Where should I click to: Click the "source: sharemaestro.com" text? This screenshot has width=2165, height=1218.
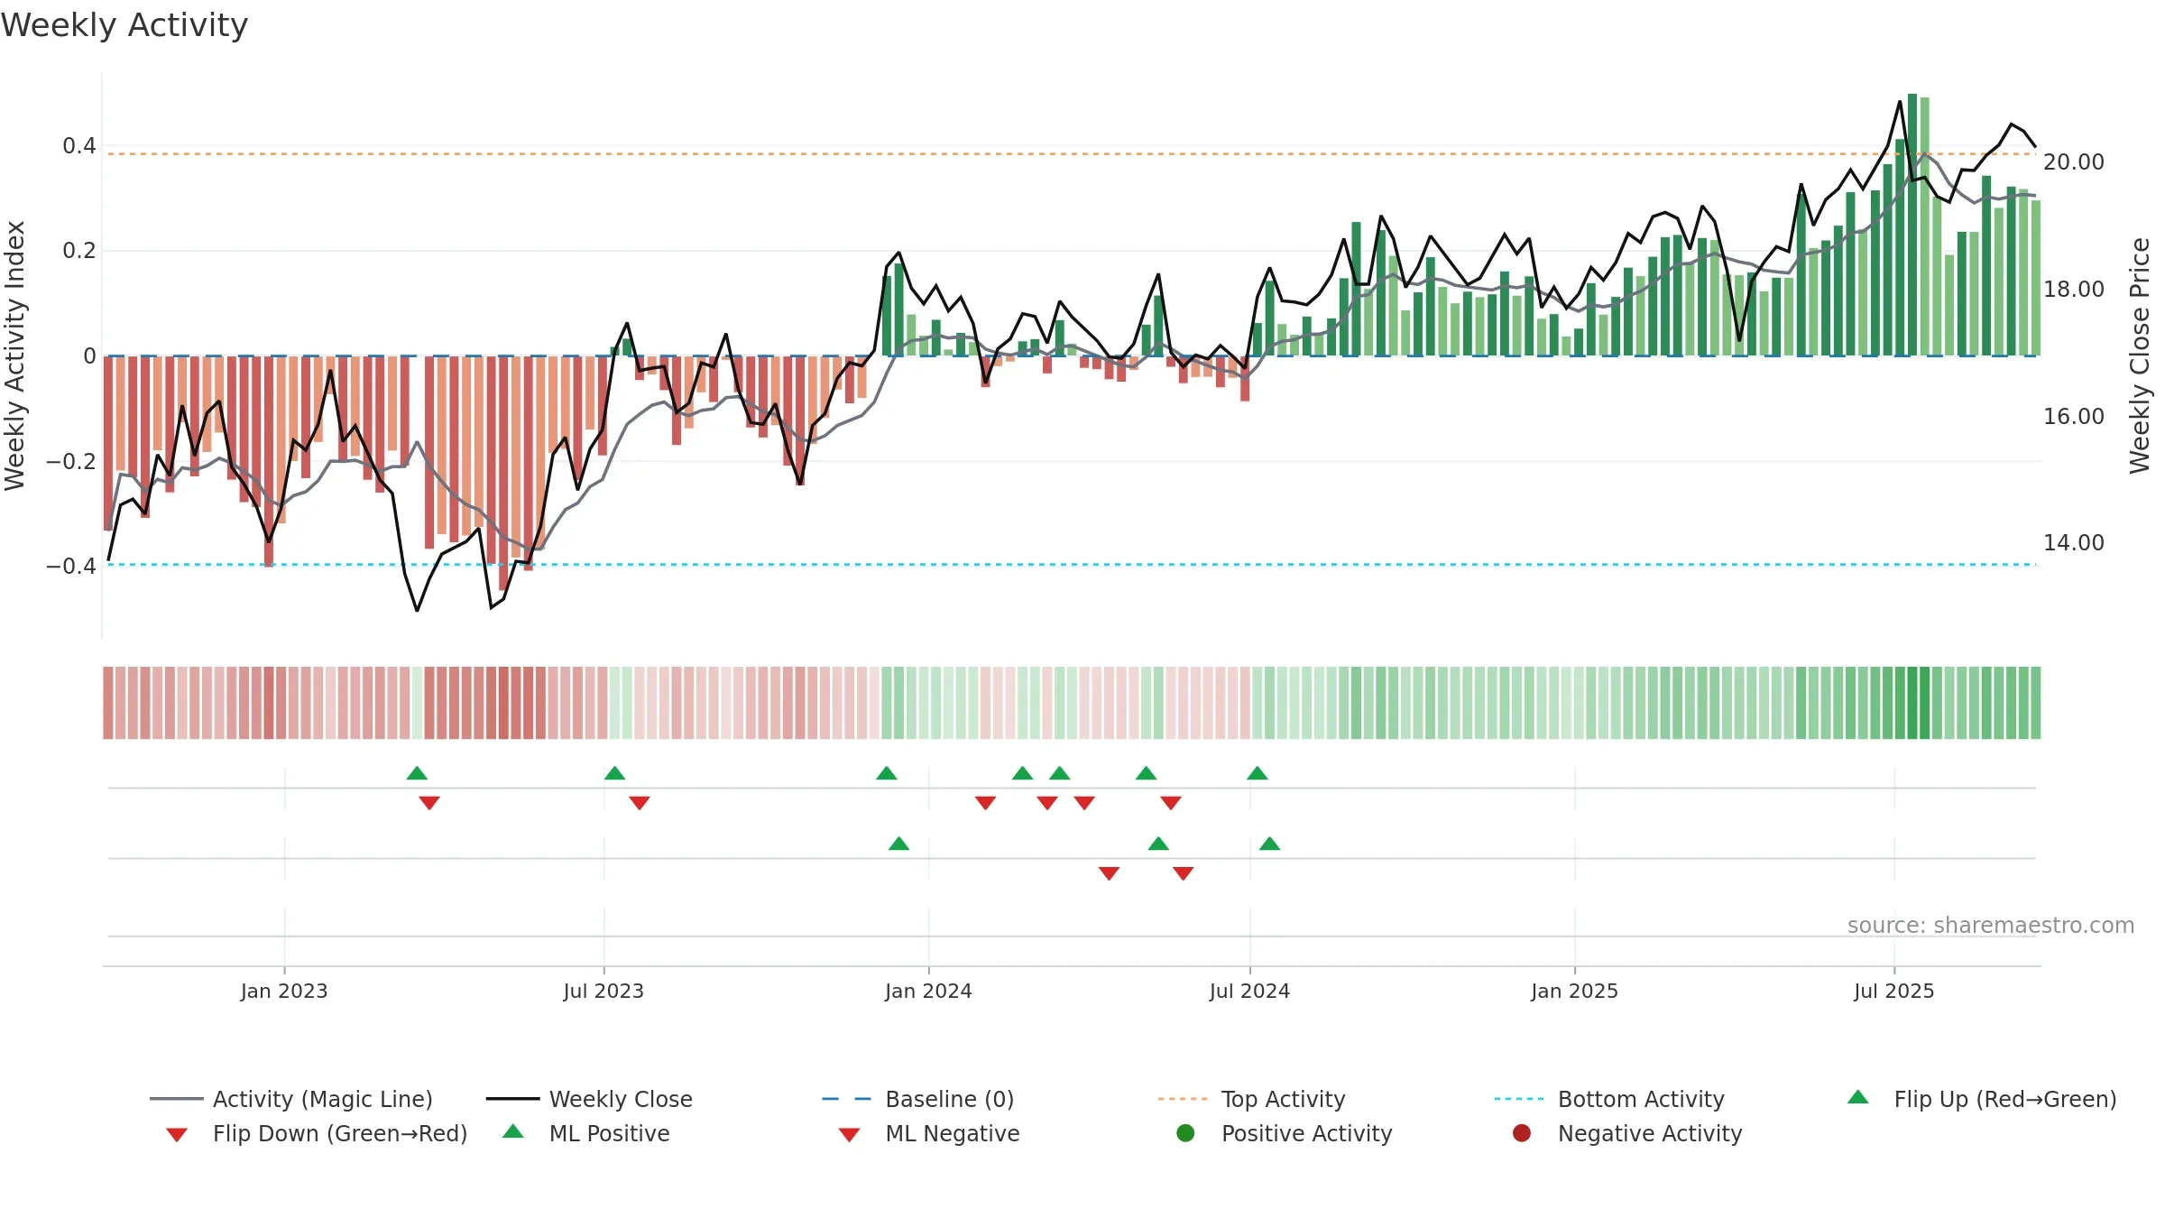[1991, 926]
